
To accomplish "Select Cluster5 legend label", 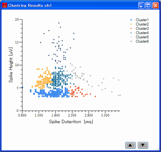I will pyautogui.click(x=142, y=37).
